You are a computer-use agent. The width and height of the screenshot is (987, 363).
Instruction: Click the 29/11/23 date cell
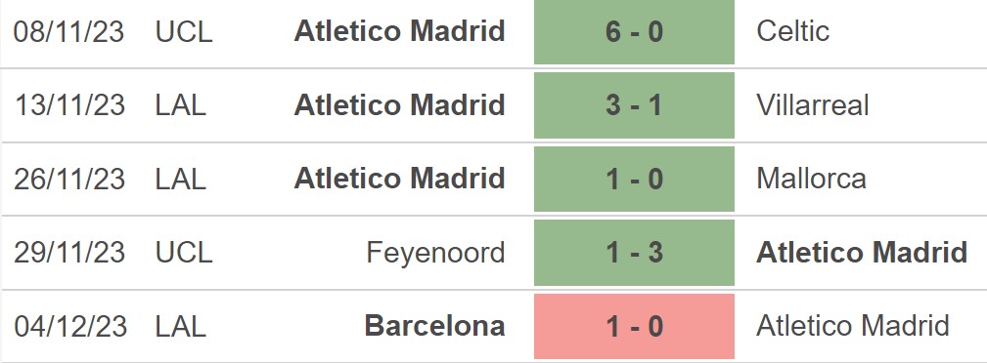tap(69, 253)
